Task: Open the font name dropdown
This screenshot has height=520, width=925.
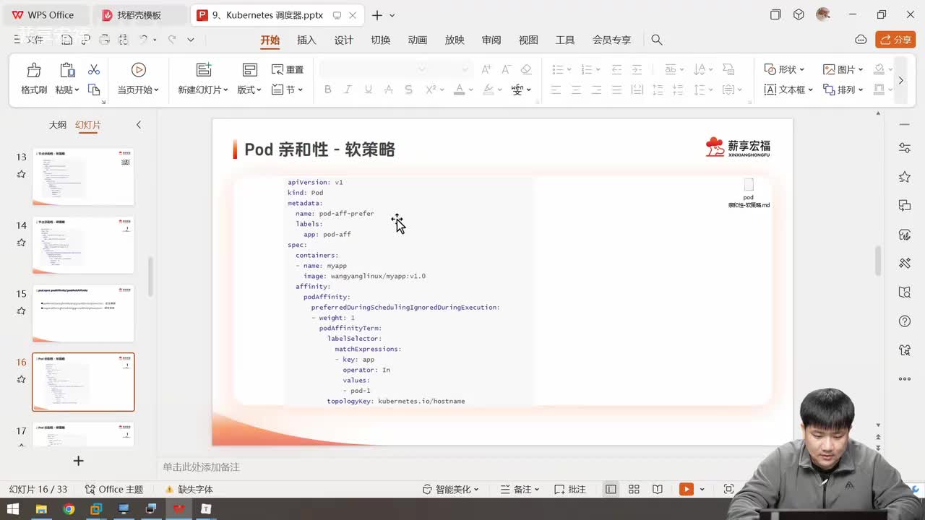Action: coord(422,69)
